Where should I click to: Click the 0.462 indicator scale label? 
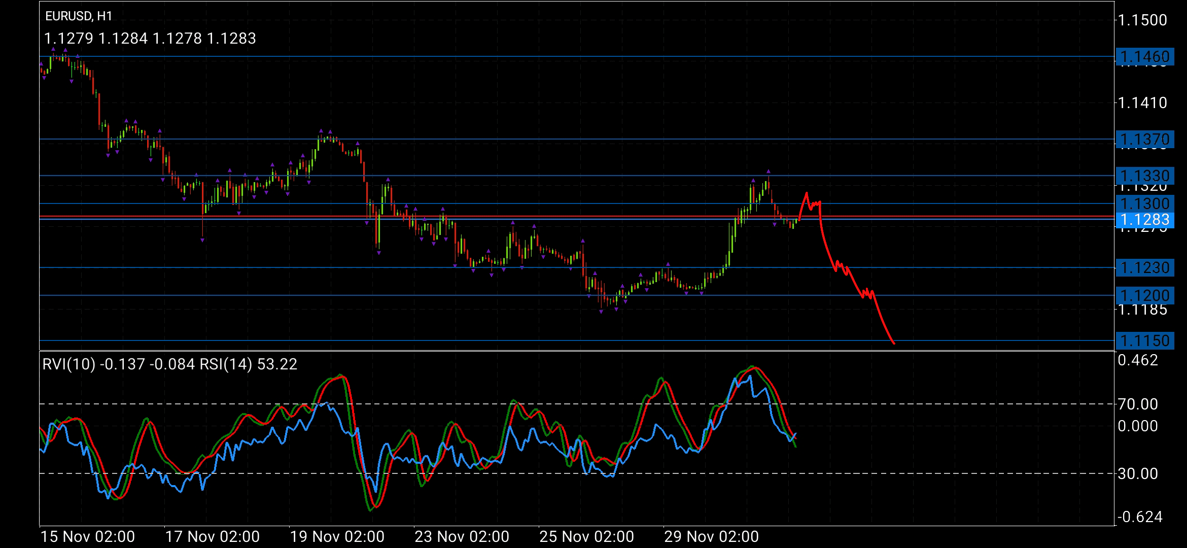pos(1138,361)
